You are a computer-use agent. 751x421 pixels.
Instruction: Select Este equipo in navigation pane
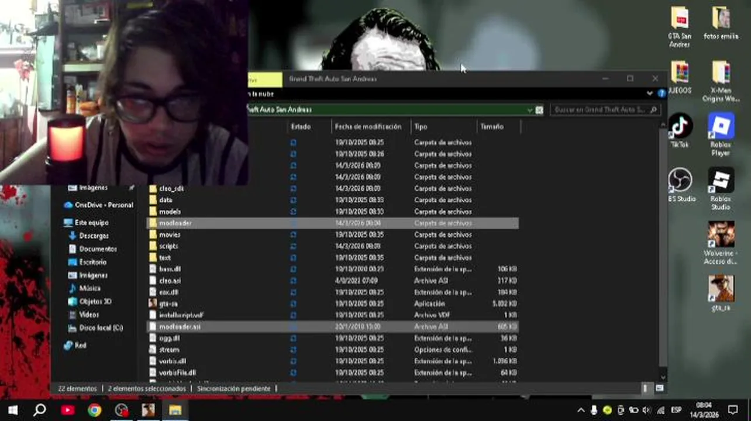(86, 223)
